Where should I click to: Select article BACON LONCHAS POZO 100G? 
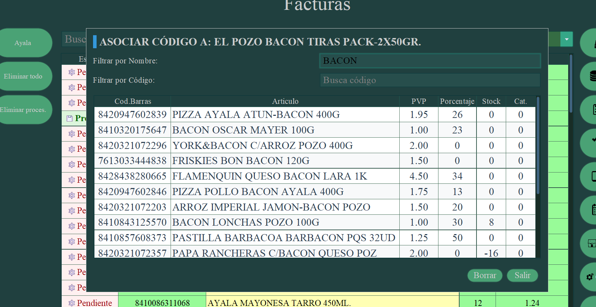246,223
